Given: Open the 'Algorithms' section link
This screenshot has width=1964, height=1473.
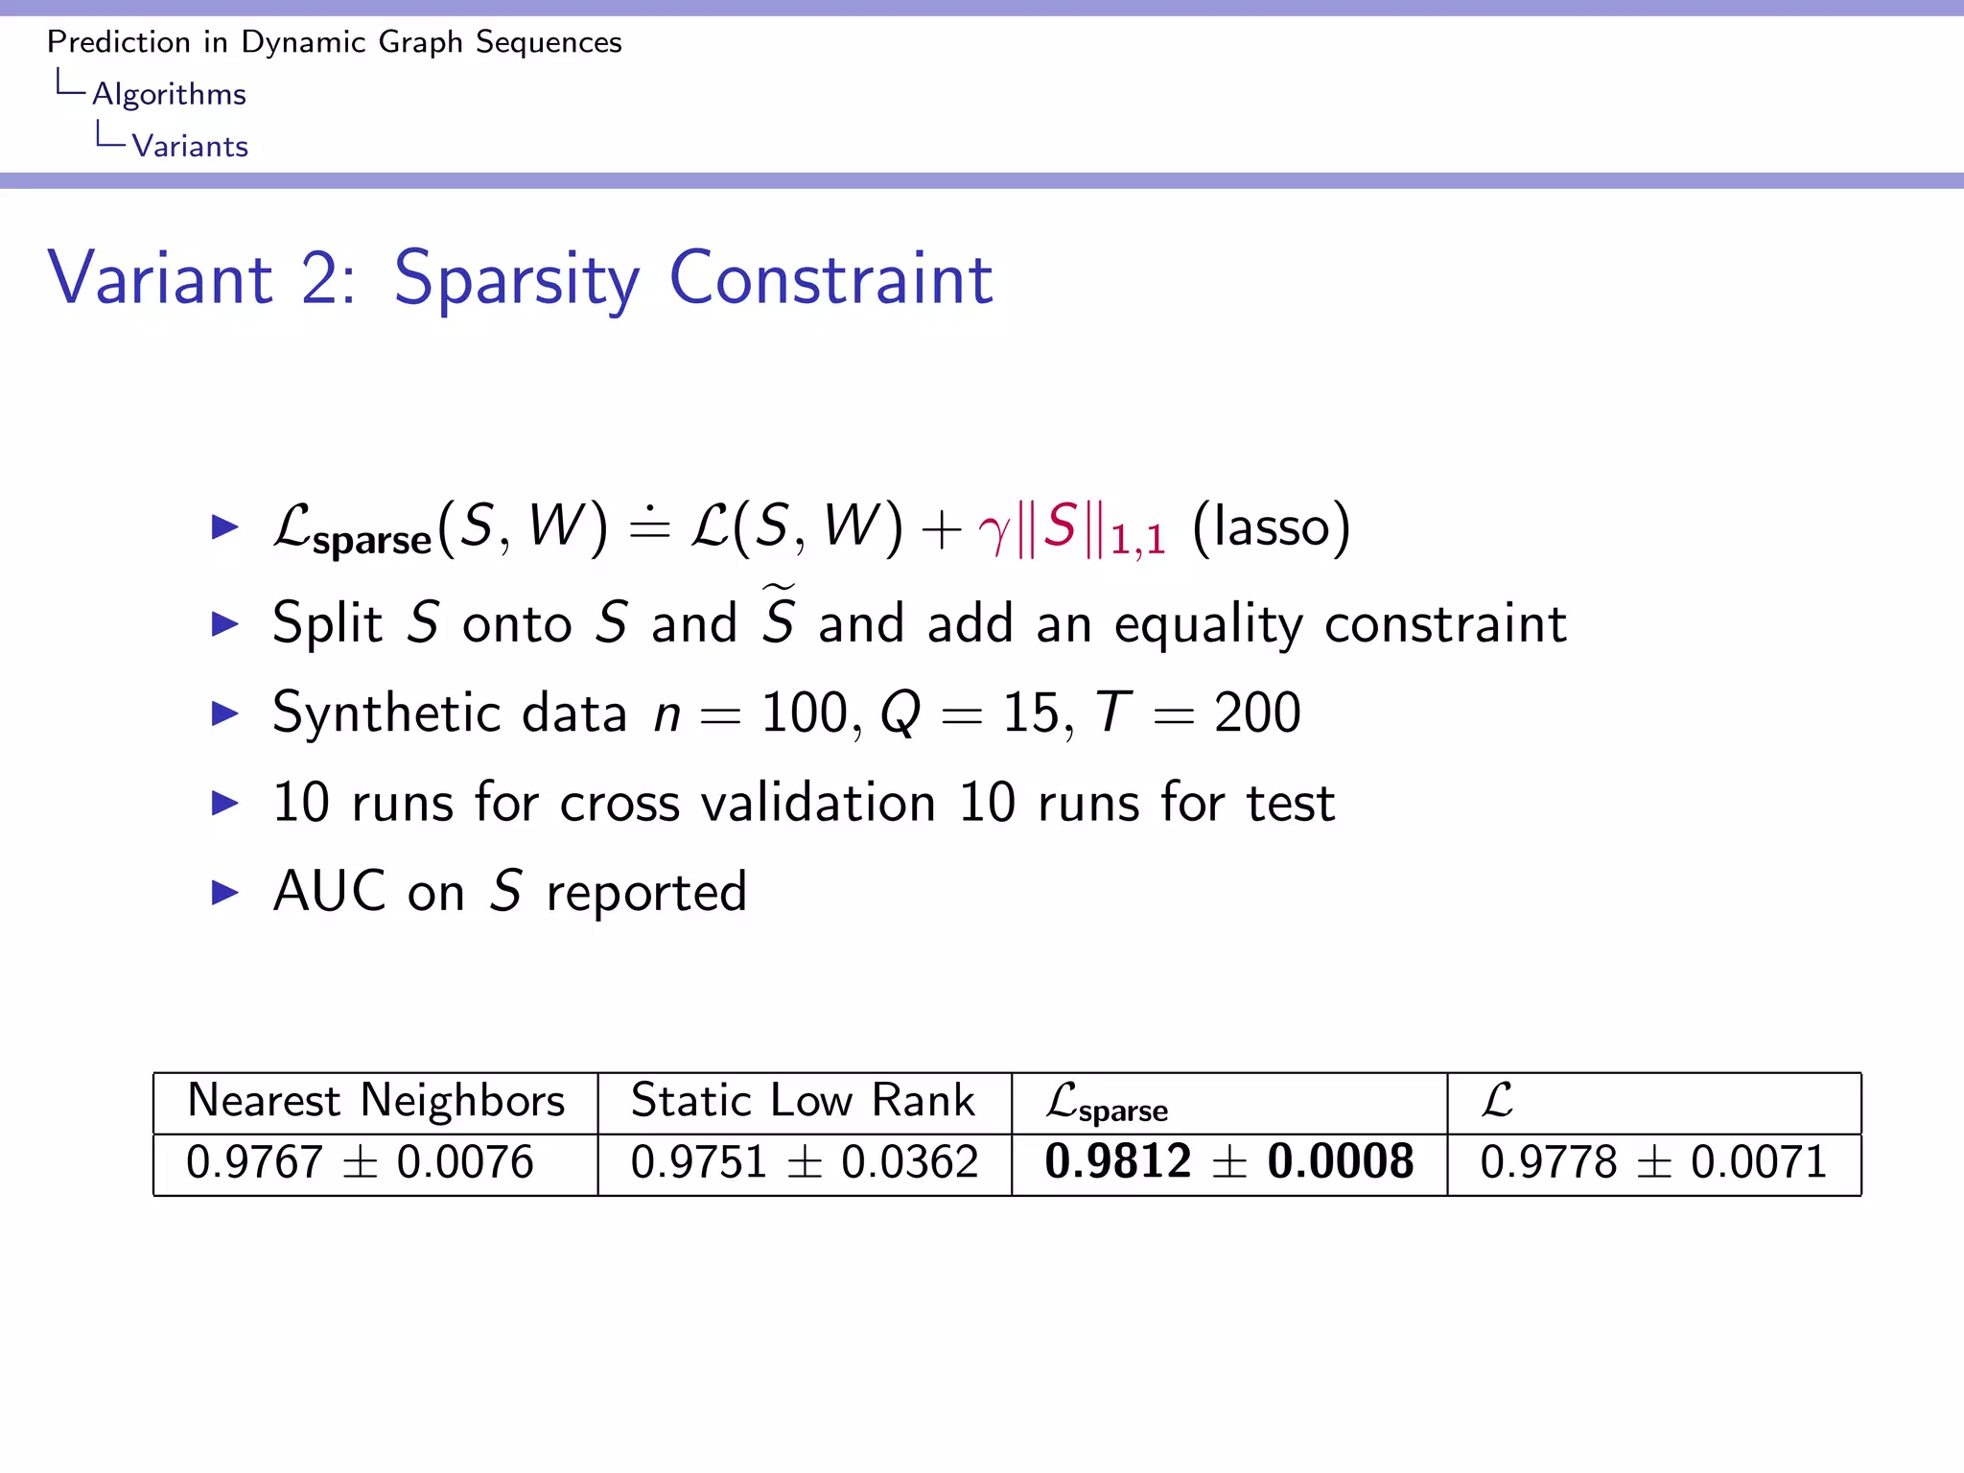Looking at the screenshot, I should pyautogui.click(x=169, y=94).
